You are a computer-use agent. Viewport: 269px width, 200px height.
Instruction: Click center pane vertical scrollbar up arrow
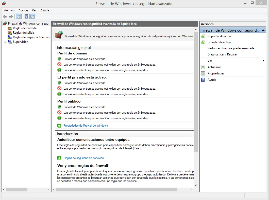196,30
